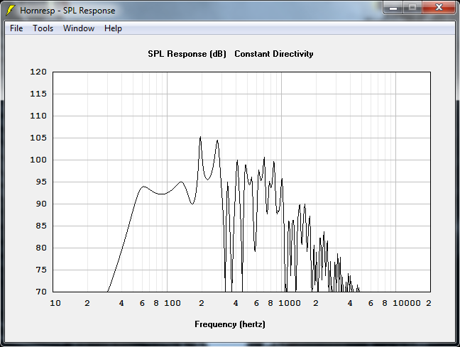
Task: Click the 110 value on the dB axis
Action: (38, 116)
